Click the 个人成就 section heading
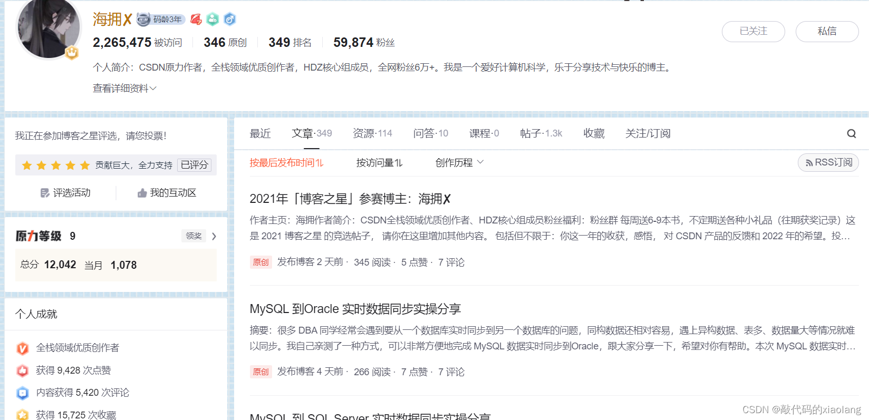Screen dimensions: 869x420 pyautogui.click(x=36, y=314)
